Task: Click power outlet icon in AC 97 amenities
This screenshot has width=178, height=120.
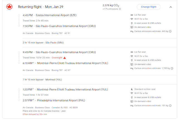Action: pyautogui.click(x=132, y=60)
